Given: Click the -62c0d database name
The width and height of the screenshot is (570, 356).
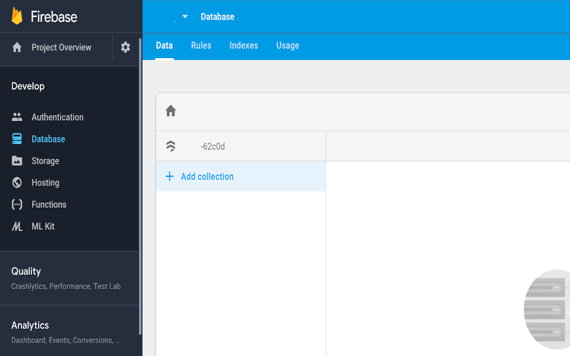Looking at the screenshot, I should point(213,147).
